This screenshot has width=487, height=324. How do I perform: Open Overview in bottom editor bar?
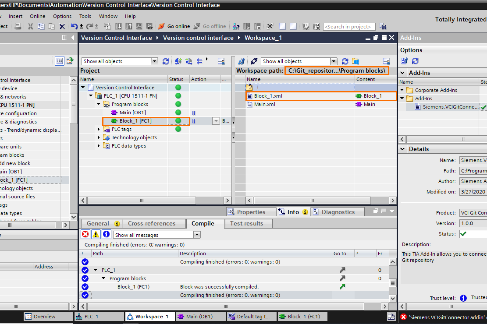[49, 317]
